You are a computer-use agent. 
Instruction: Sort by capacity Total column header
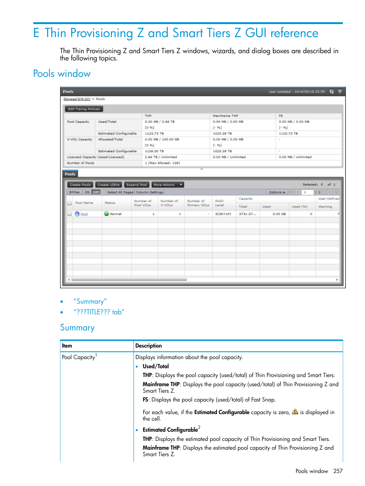point(243,206)
